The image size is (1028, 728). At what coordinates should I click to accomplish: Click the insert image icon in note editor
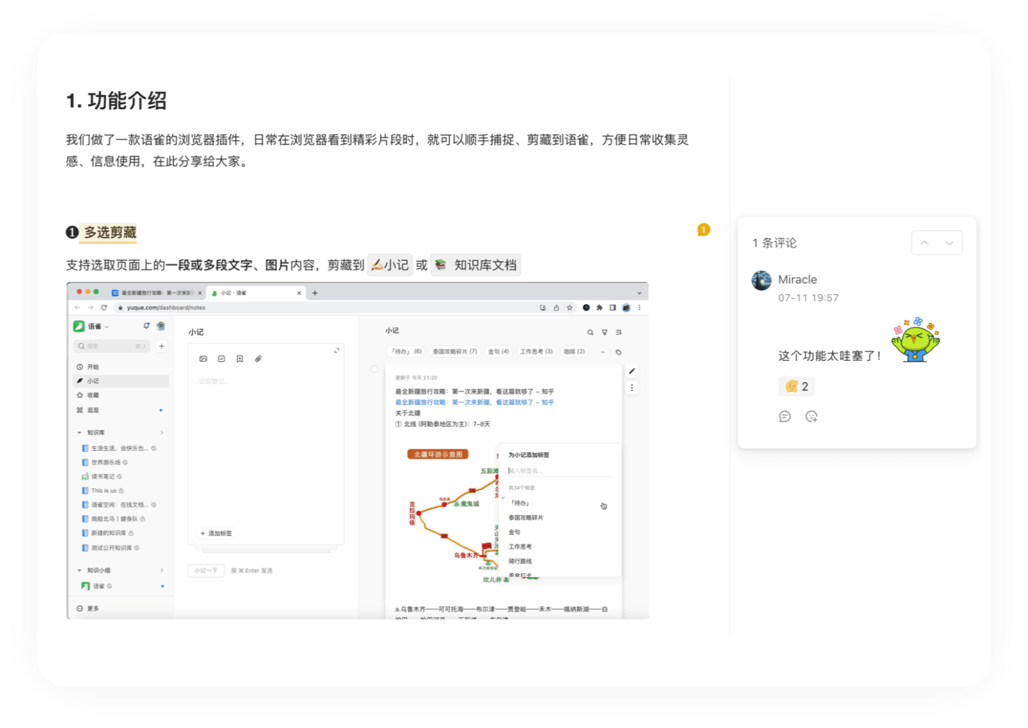click(203, 359)
